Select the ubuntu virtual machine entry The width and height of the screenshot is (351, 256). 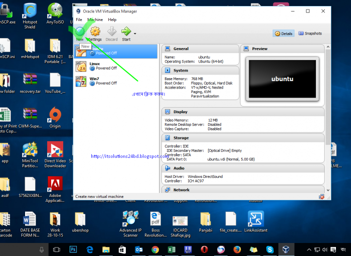115,51
